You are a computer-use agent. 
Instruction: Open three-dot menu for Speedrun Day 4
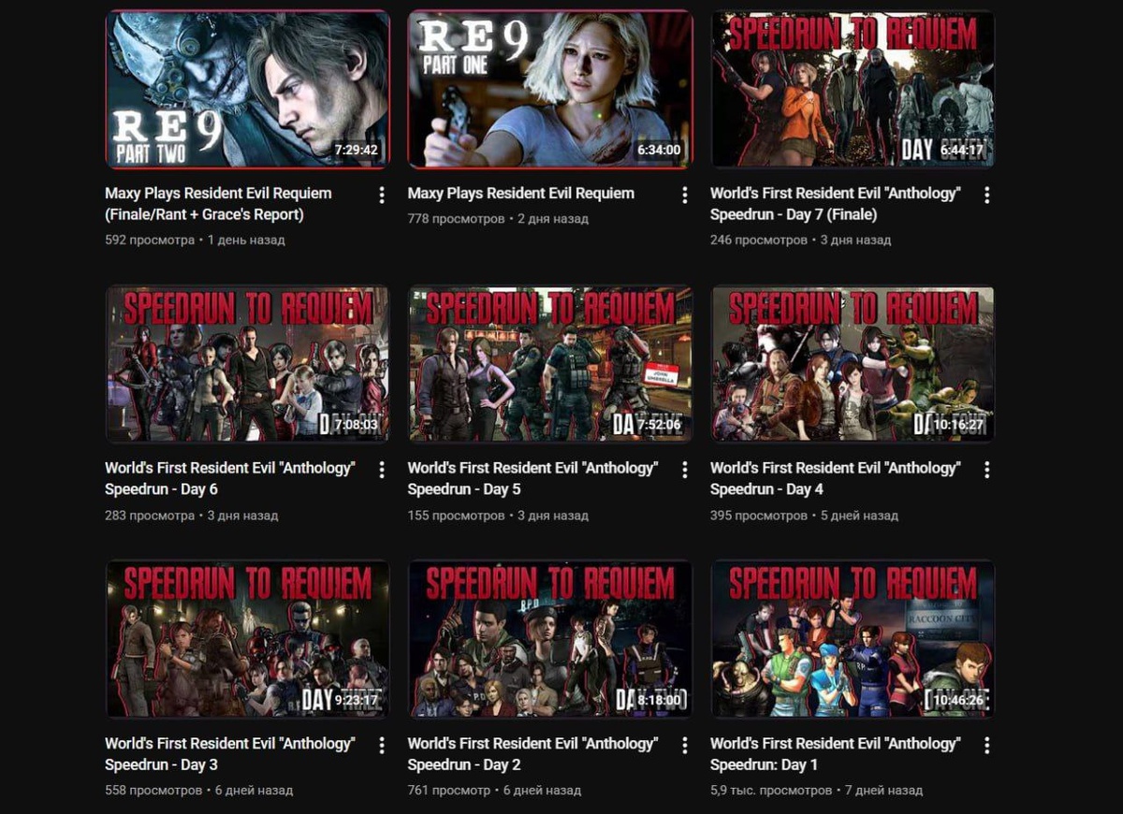coord(987,470)
